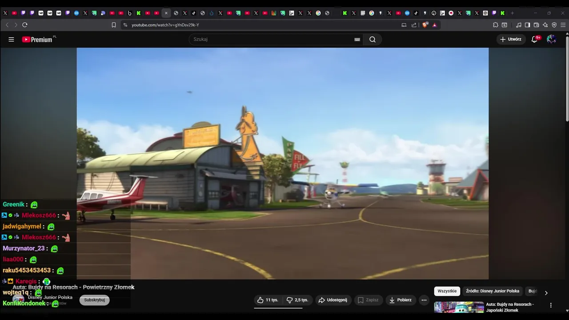Image resolution: width=569 pixels, height=320 pixels.
Task: Open more actions three-dot menu by Pobierz
Action: tap(424, 300)
